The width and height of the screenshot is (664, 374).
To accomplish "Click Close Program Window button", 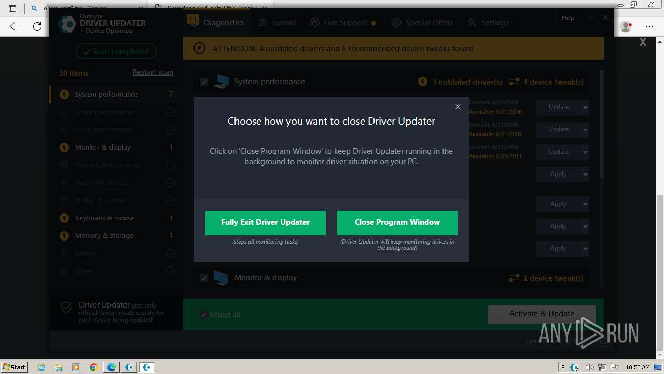I will click(x=397, y=223).
